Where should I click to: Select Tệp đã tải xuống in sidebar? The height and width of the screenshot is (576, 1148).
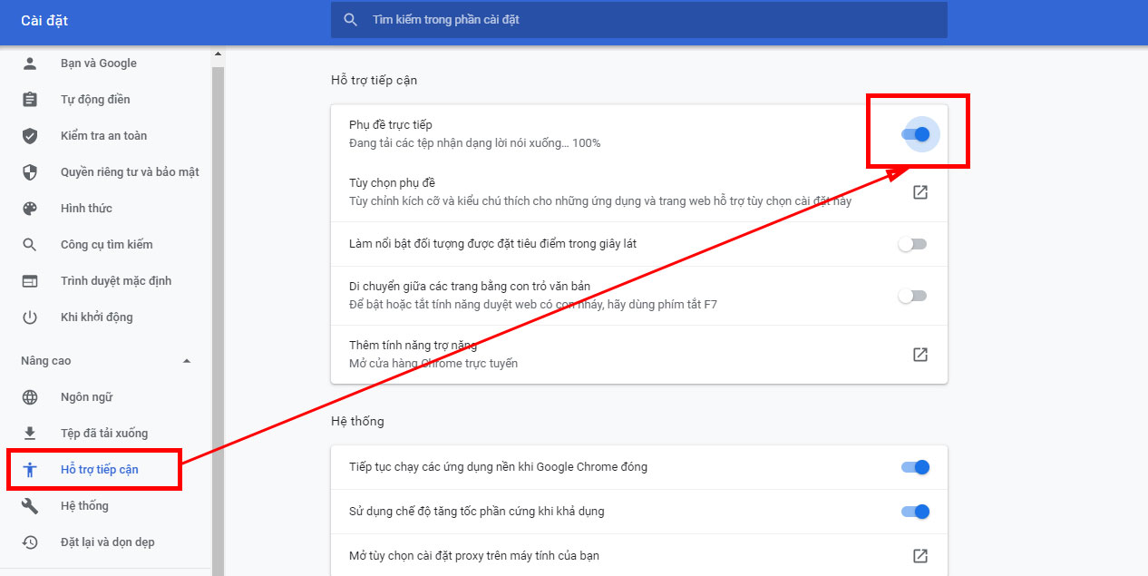click(104, 434)
